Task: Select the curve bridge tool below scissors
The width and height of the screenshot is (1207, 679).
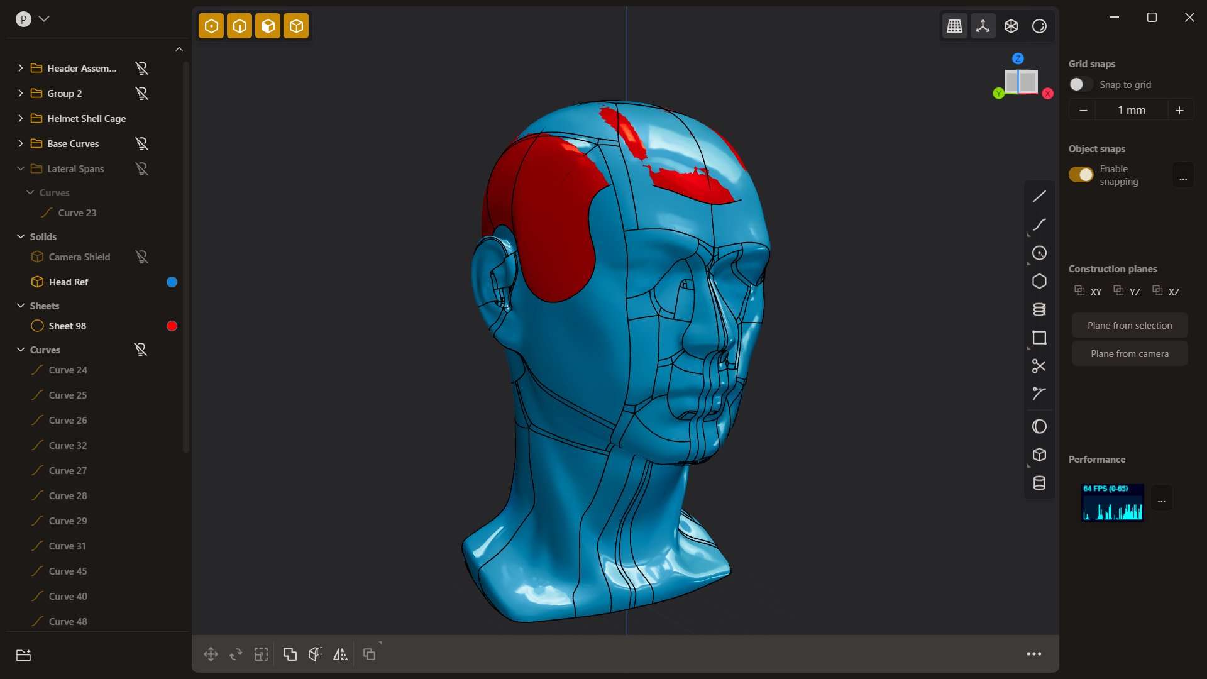Action: tap(1039, 394)
